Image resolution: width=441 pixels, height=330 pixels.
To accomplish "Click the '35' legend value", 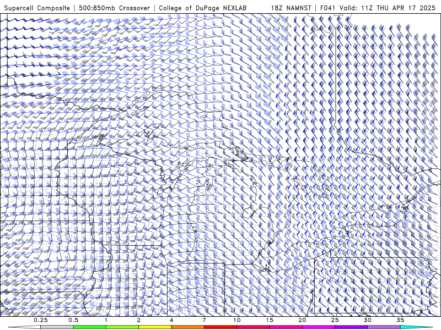I will [x=400, y=320].
